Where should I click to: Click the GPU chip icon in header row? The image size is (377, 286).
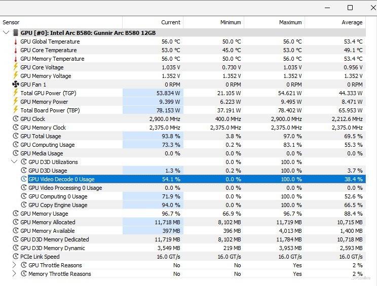[15, 33]
